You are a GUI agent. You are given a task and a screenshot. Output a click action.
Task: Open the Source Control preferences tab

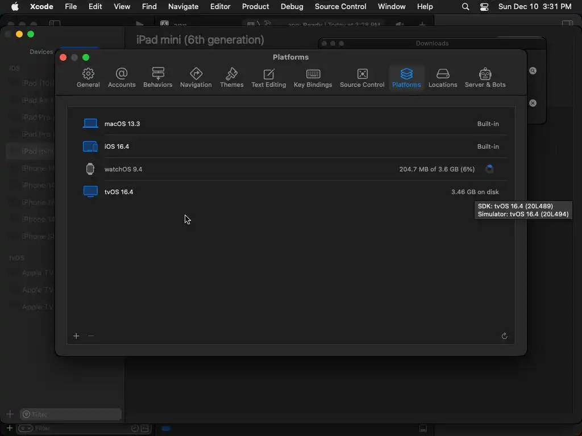click(362, 78)
